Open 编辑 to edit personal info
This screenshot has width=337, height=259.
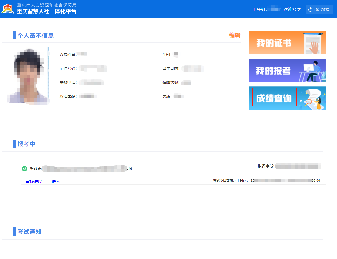pos(234,35)
